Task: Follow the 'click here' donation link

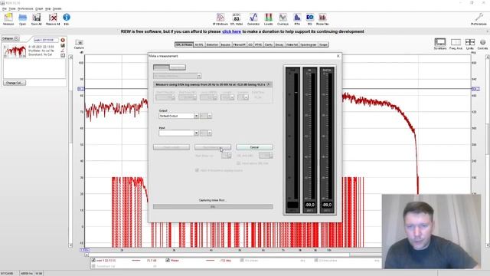Action: [231, 31]
